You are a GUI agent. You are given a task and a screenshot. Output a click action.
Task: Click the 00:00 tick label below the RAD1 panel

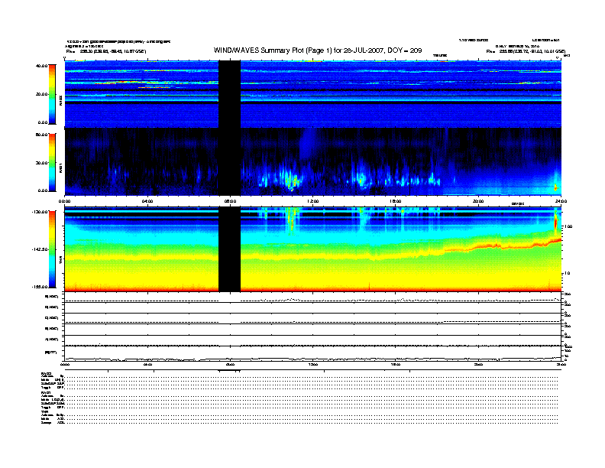tap(64, 201)
